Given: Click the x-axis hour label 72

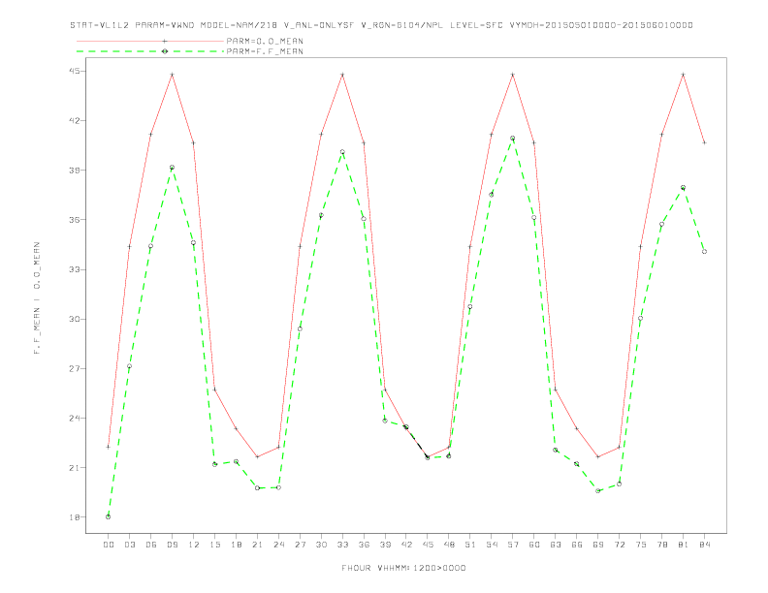Looking at the screenshot, I should (620, 545).
